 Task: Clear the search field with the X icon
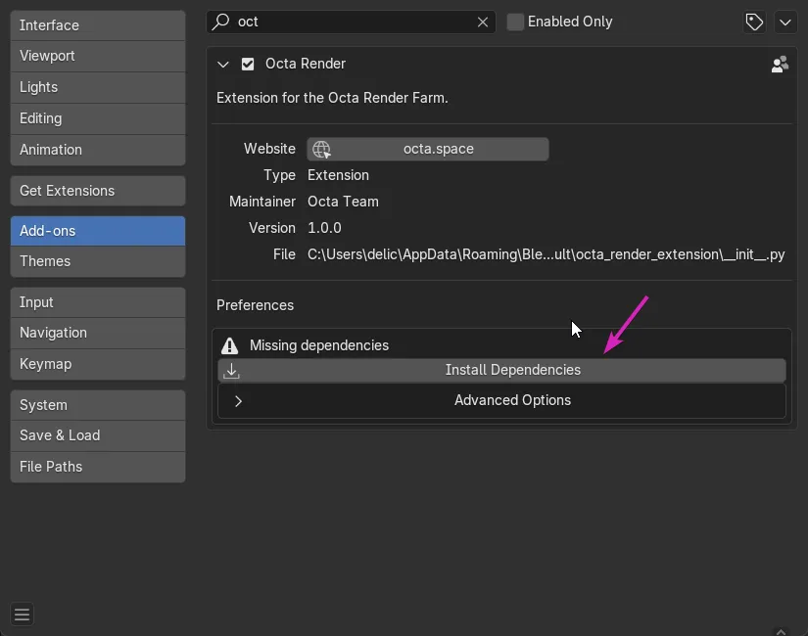481,21
